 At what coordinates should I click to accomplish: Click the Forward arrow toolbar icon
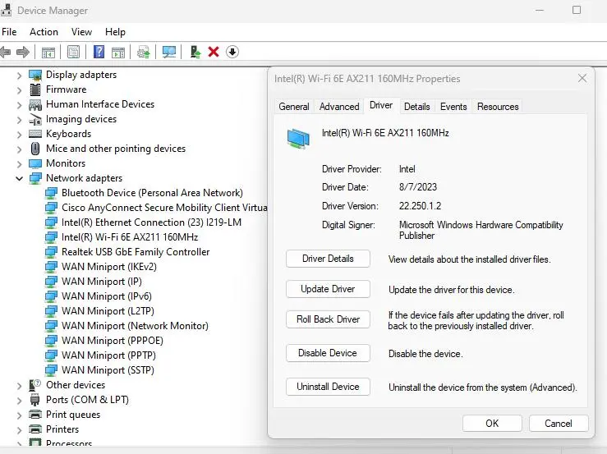tap(23, 52)
